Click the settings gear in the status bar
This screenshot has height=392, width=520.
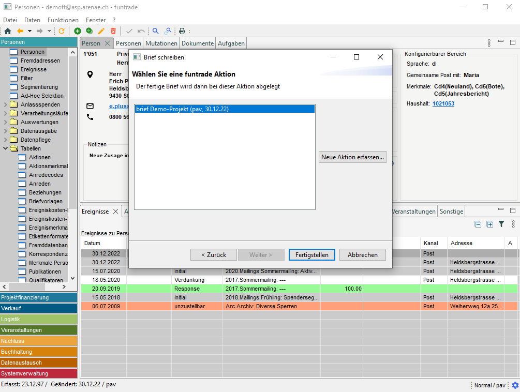click(x=515, y=385)
